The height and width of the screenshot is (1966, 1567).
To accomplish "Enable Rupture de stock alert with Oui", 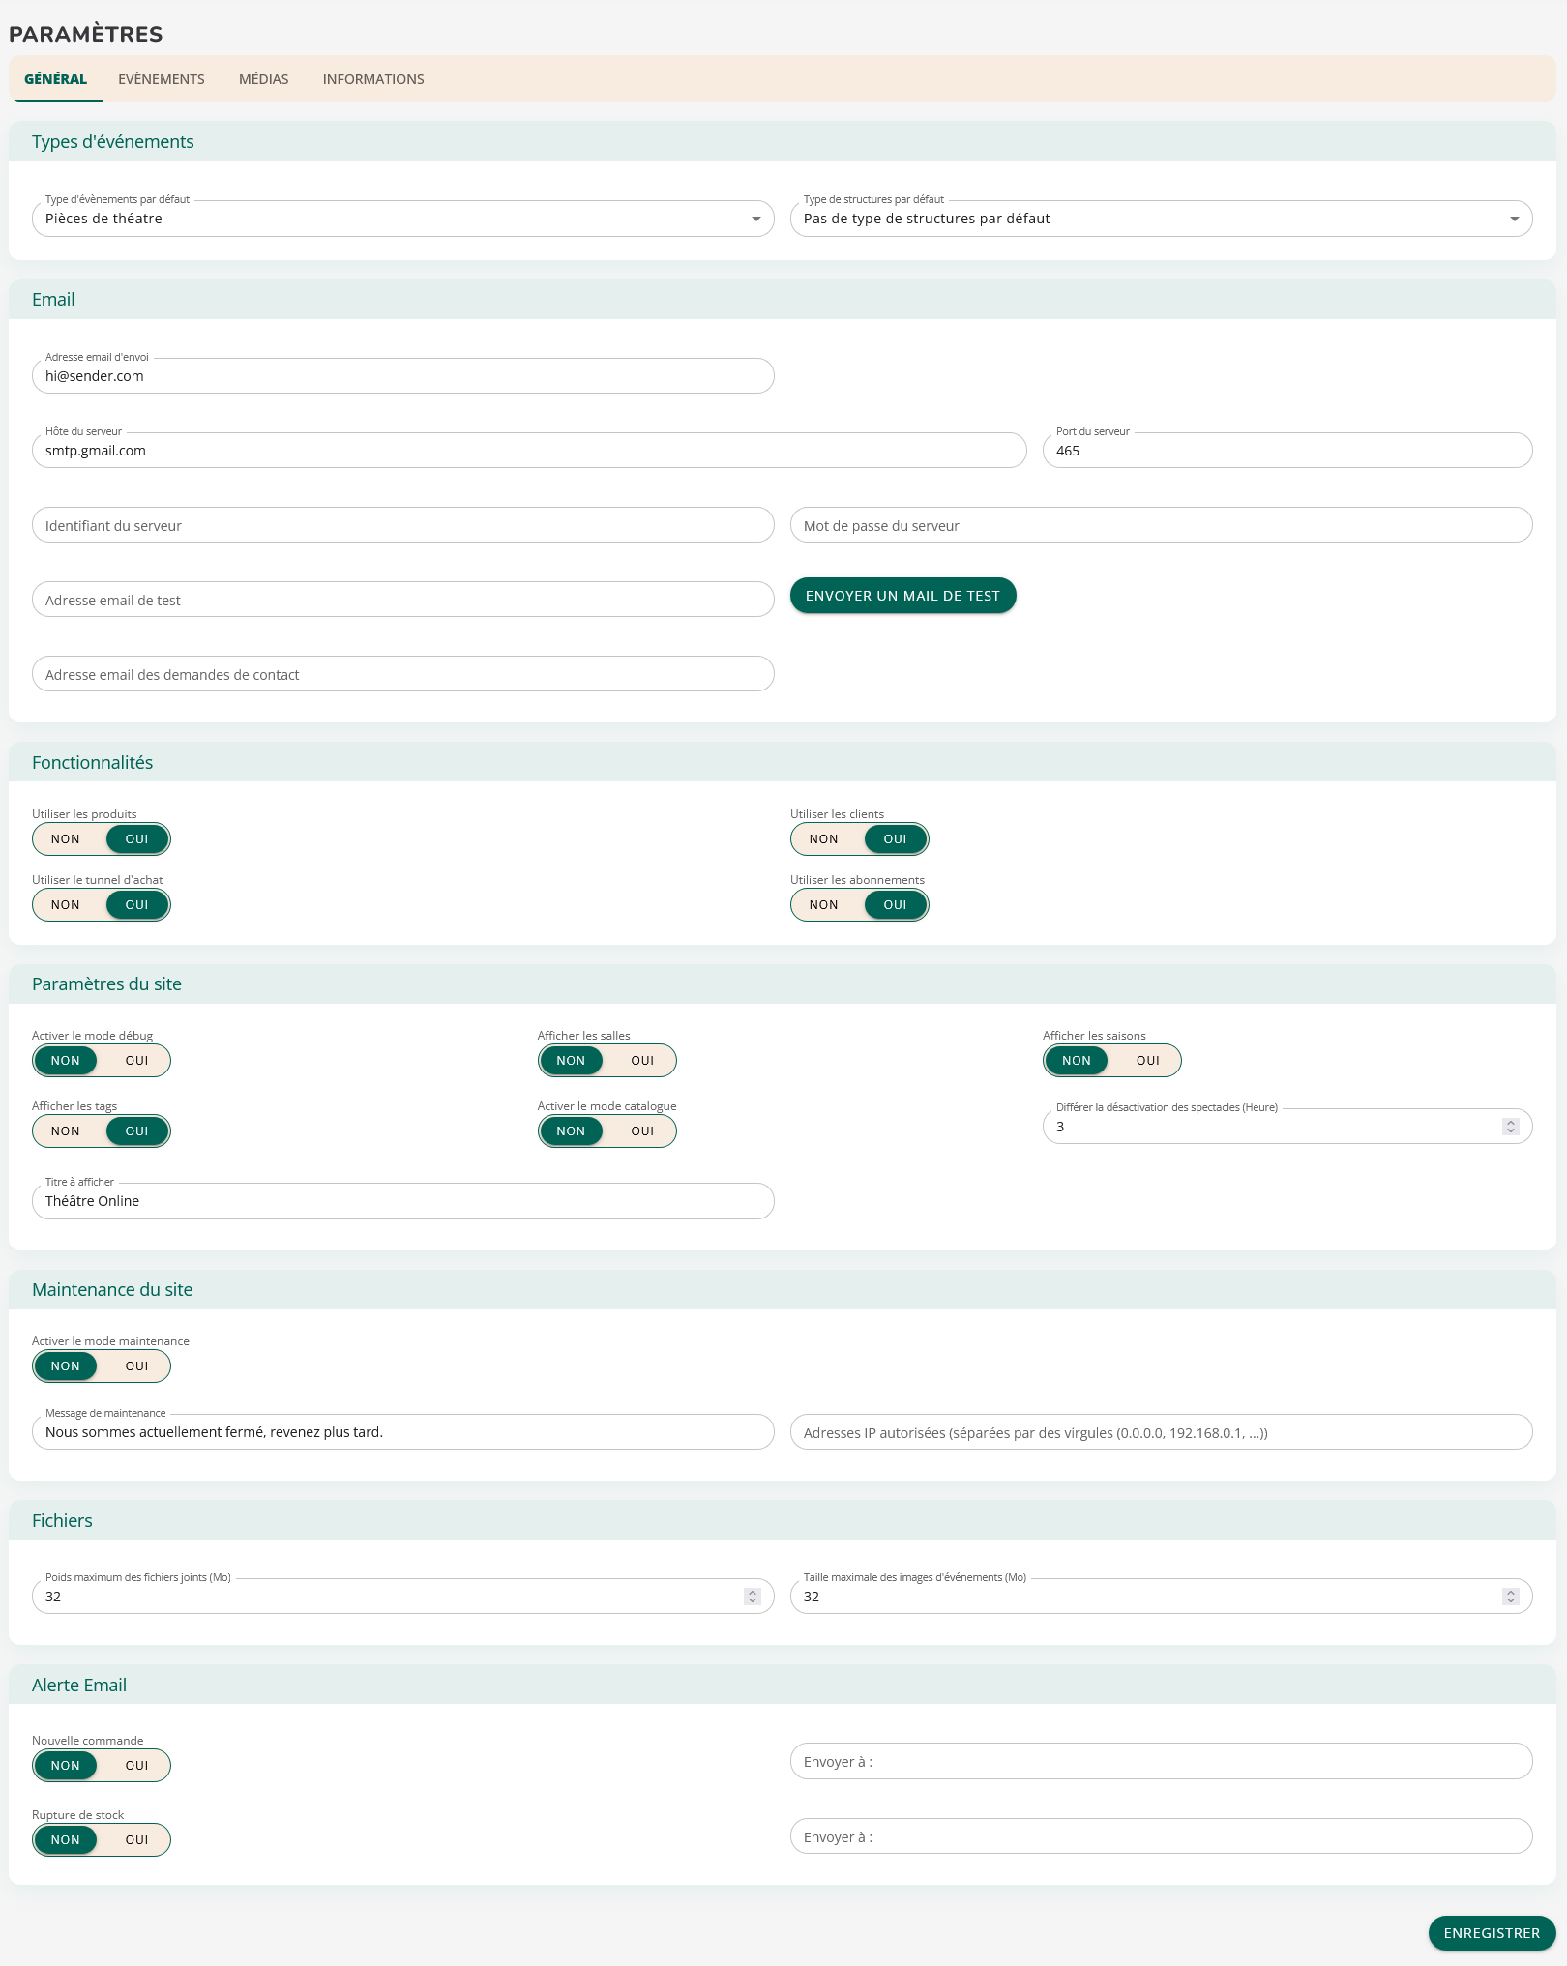I will 136,1840.
